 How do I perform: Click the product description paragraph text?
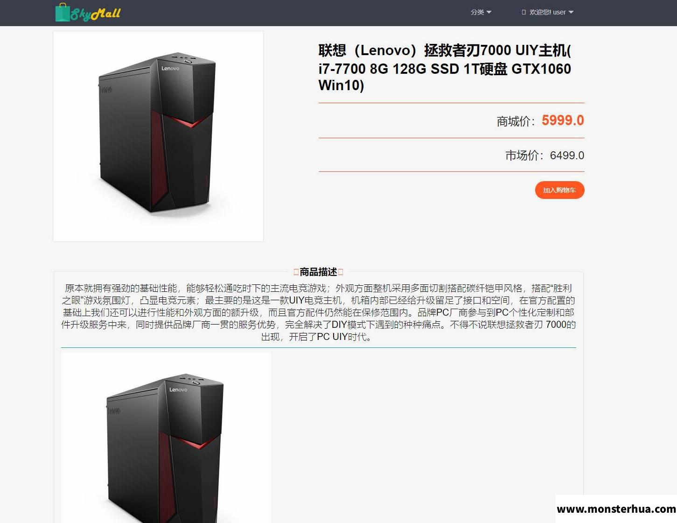point(319,312)
